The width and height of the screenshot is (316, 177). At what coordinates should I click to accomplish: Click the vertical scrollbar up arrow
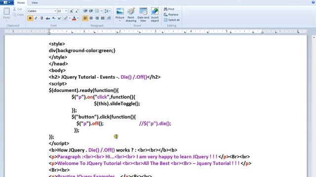(x=314, y=37)
